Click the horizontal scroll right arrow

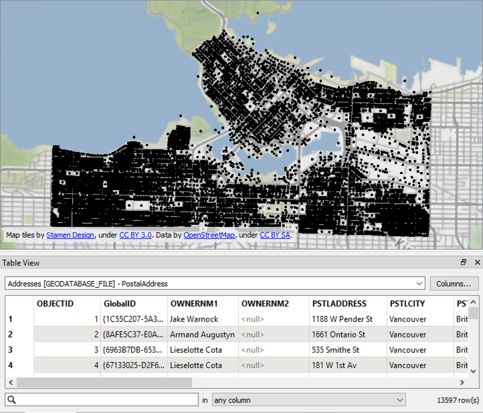462,382
